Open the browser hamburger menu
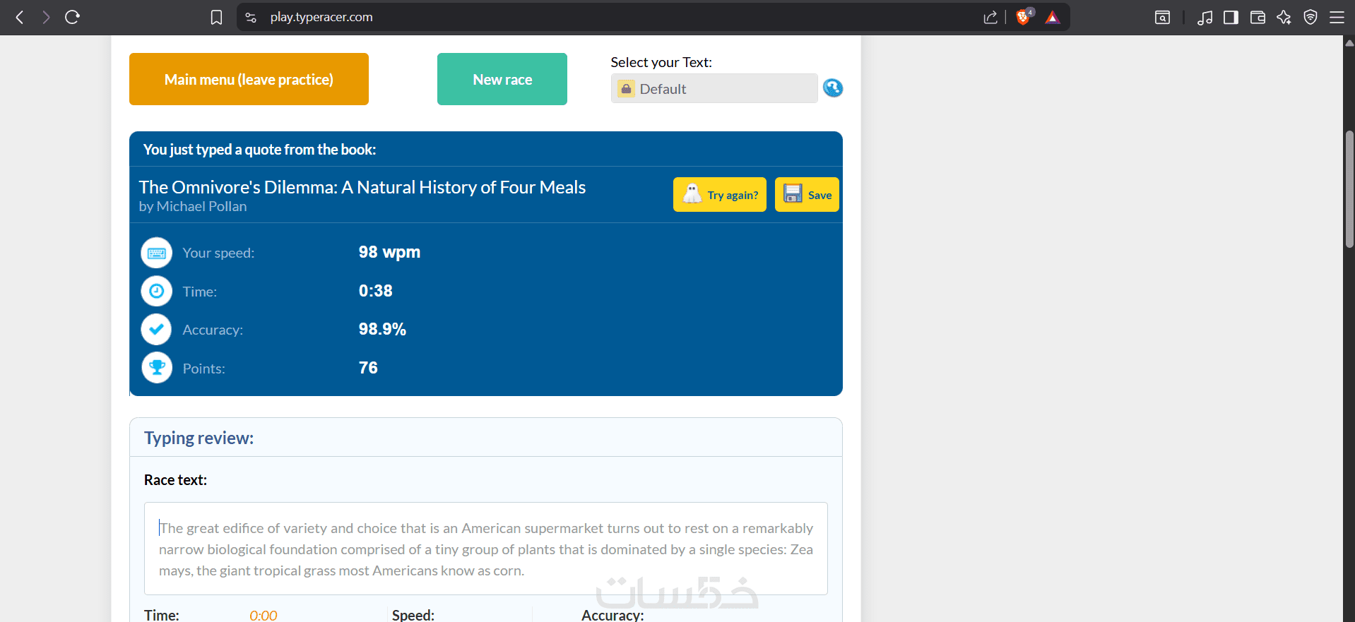Viewport: 1355px width, 622px height. 1337,17
